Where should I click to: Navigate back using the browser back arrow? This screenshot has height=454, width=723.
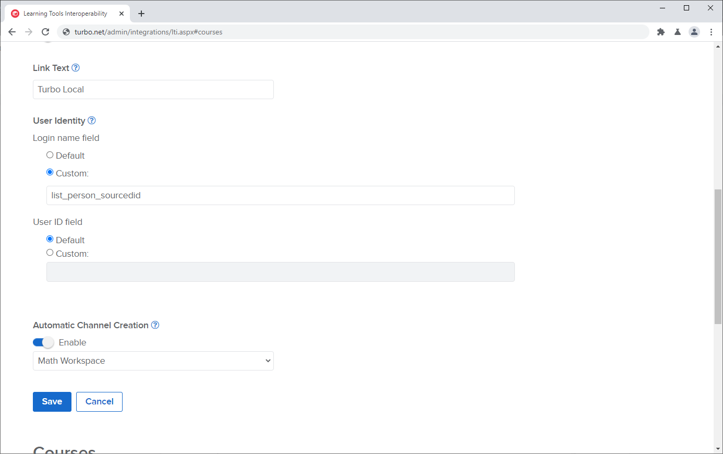[x=12, y=32]
